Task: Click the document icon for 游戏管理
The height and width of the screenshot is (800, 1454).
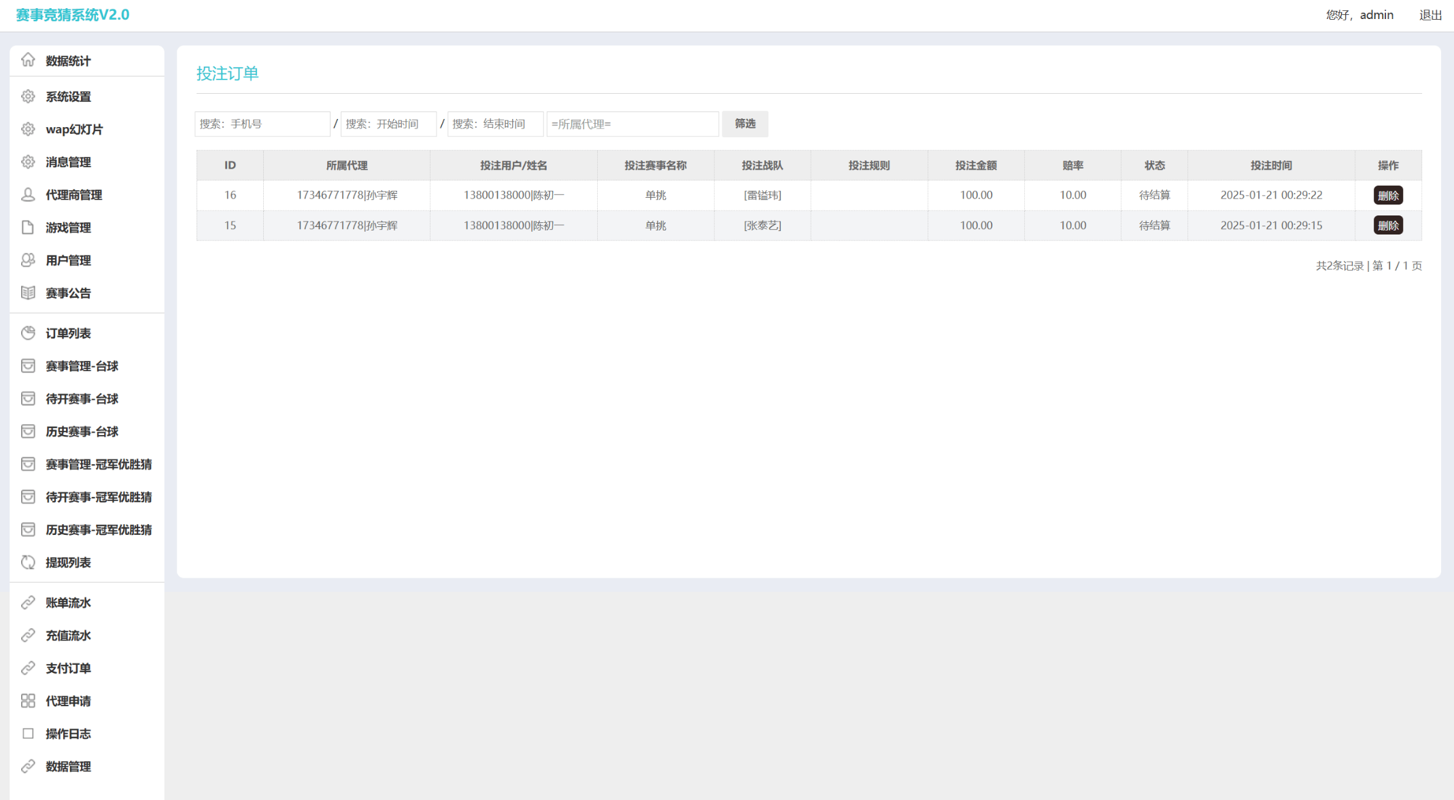Action: click(x=28, y=228)
